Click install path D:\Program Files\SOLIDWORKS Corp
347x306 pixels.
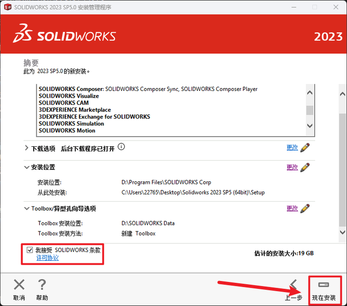[166, 182]
